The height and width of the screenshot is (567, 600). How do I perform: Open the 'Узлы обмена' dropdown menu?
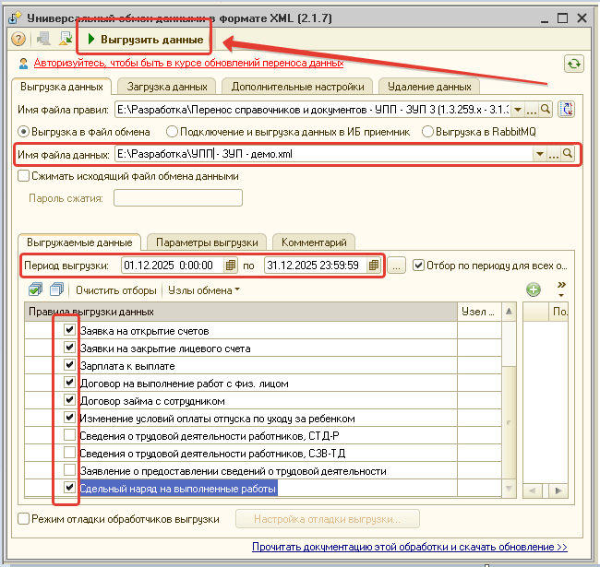tap(203, 290)
